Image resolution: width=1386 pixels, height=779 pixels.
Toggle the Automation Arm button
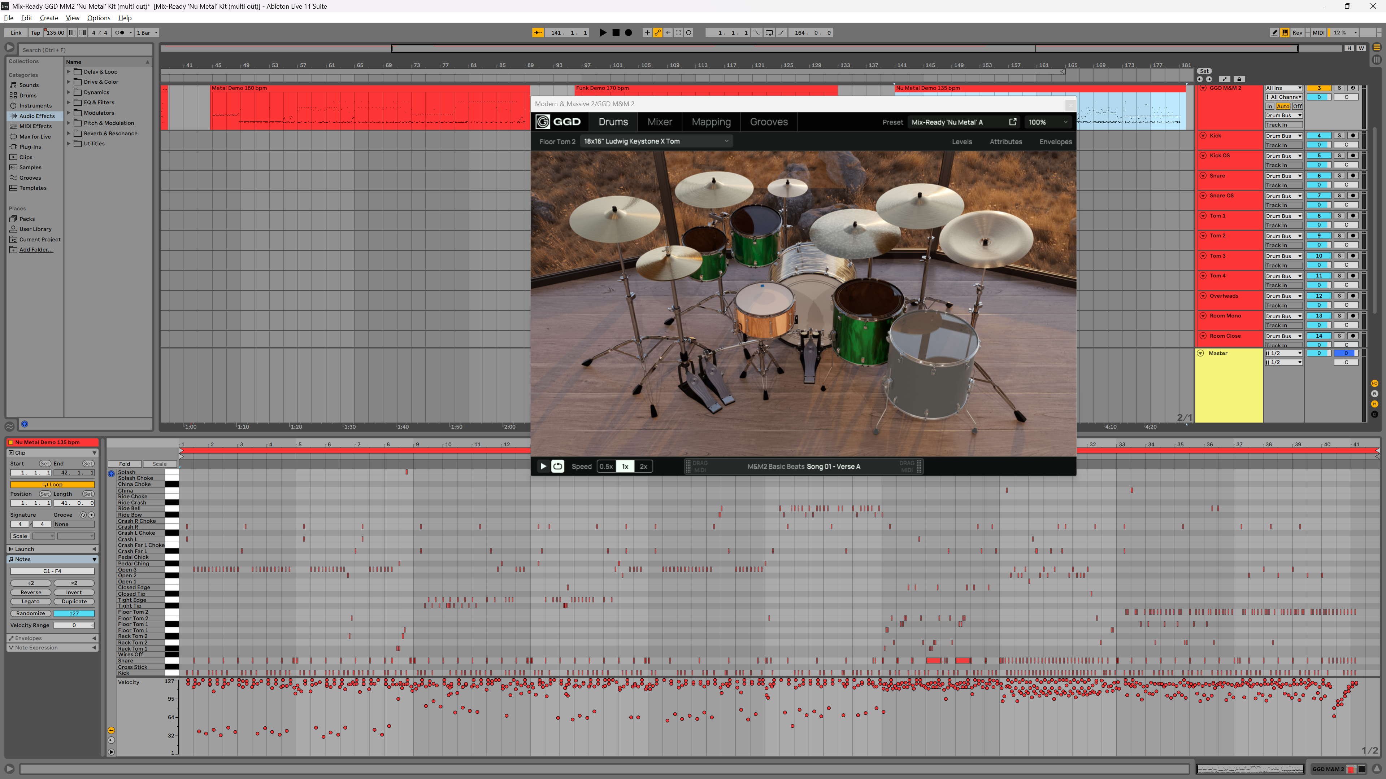(657, 33)
